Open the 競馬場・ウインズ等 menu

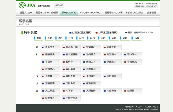coord(114,13)
